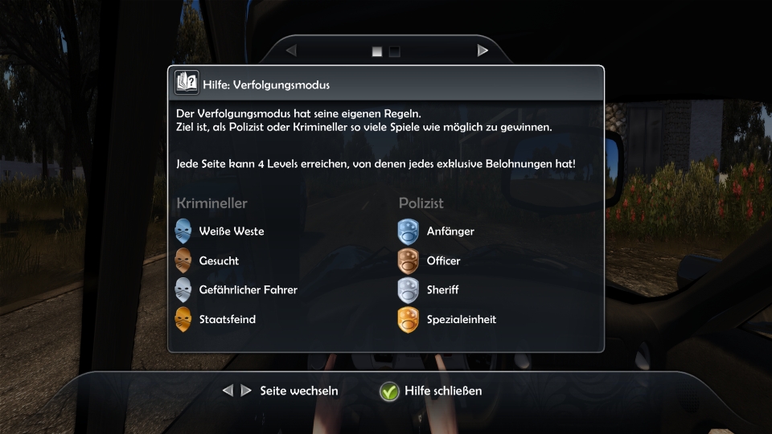Go to next help page with top right arrow
The width and height of the screenshot is (772, 434).
pos(482,50)
